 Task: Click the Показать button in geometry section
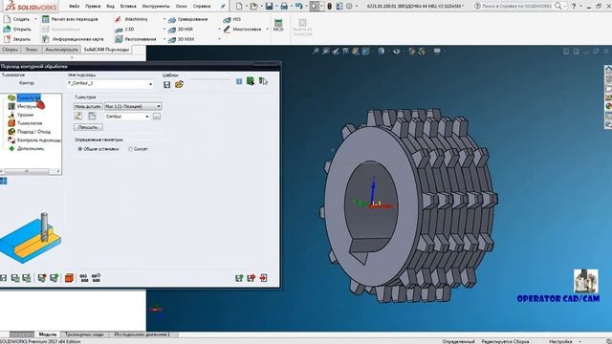[88, 127]
